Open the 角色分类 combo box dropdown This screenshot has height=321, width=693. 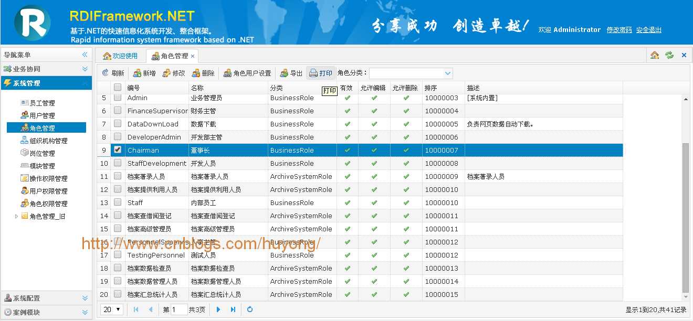pyautogui.click(x=448, y=73)
